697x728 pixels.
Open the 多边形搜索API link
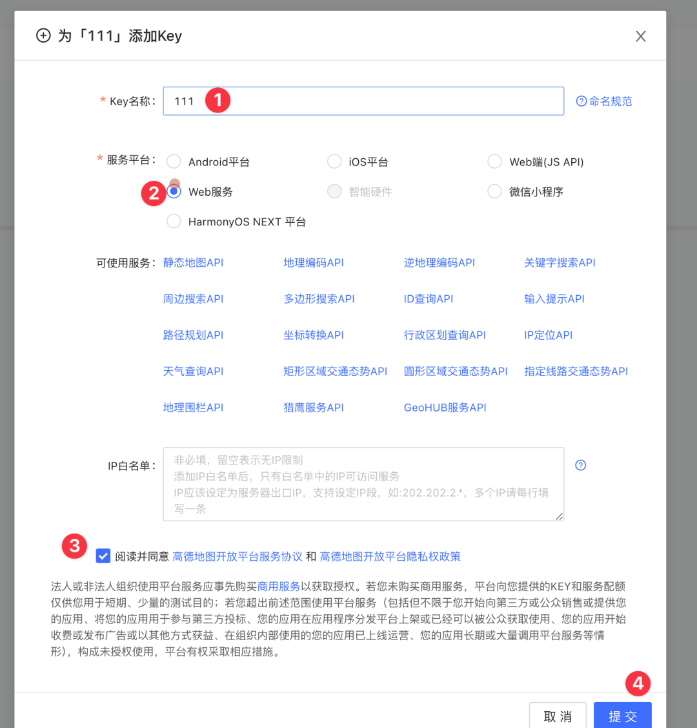click(x=319, y=299)
